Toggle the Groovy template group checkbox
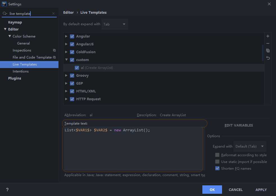Screen dimensions: 276x196 point(72,76)
